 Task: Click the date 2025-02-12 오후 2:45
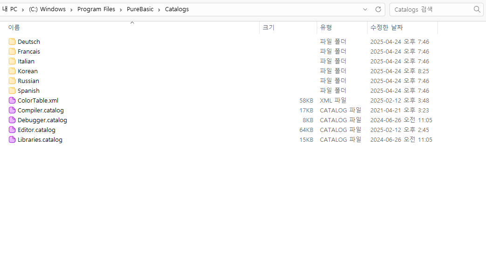pyautogui.click(x=400, y=130)
